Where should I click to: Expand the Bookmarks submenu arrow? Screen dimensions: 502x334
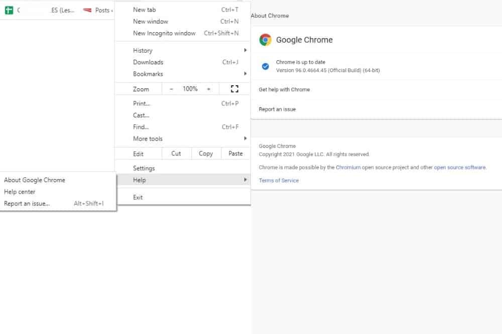245,74
